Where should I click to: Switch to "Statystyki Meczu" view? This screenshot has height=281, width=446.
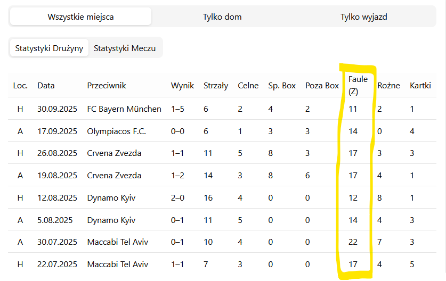(x=125, y=48)
